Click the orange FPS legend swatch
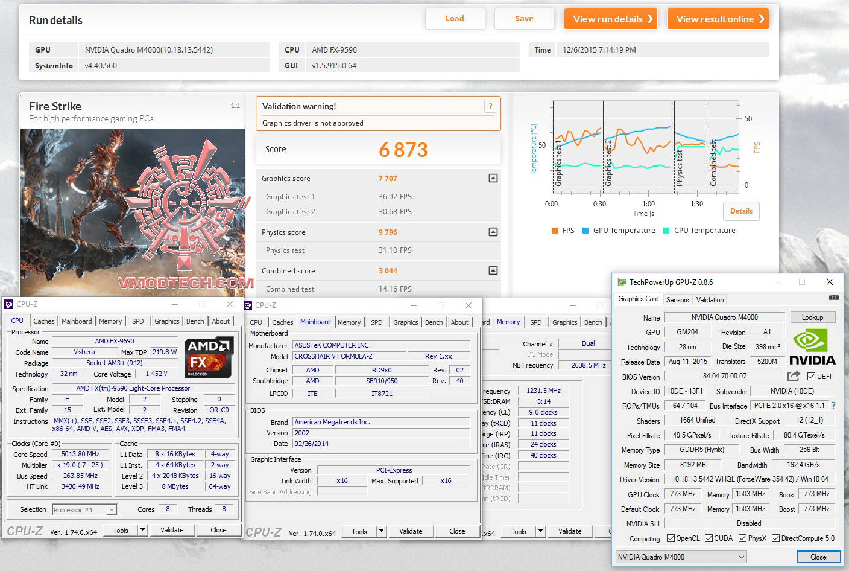Viewport: 849px width, 571px height. tap(555, 231)
